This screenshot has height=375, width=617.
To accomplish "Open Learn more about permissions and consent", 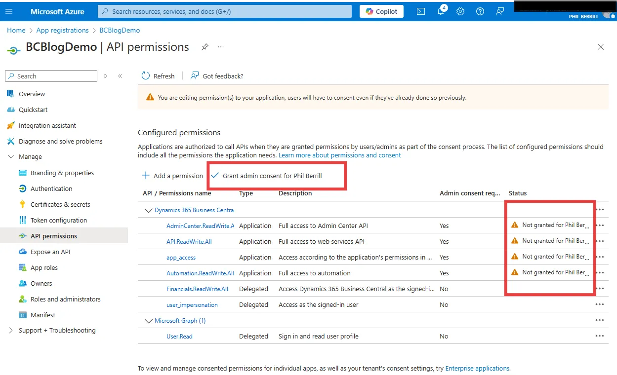I will point(340,155).
